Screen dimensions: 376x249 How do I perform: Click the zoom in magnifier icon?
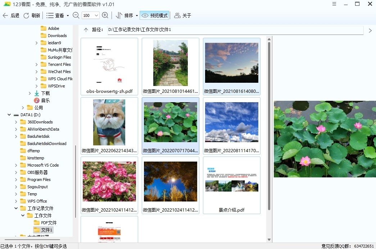click(x=105, y=15)
